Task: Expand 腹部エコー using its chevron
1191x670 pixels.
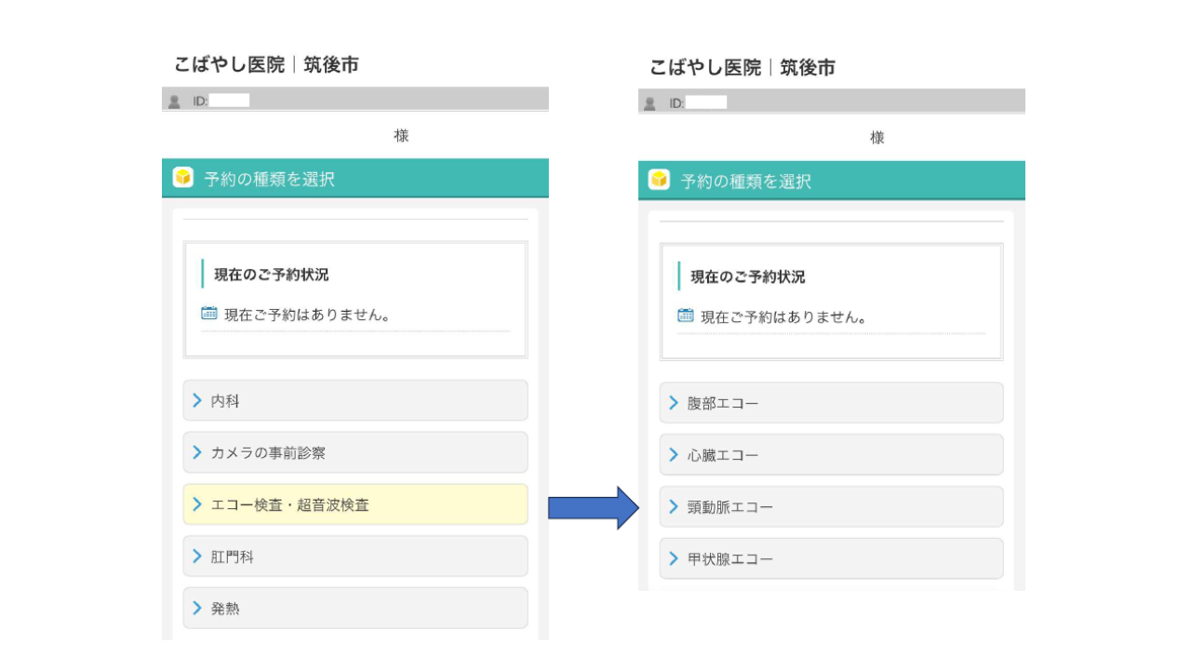Action: [674, 403]
